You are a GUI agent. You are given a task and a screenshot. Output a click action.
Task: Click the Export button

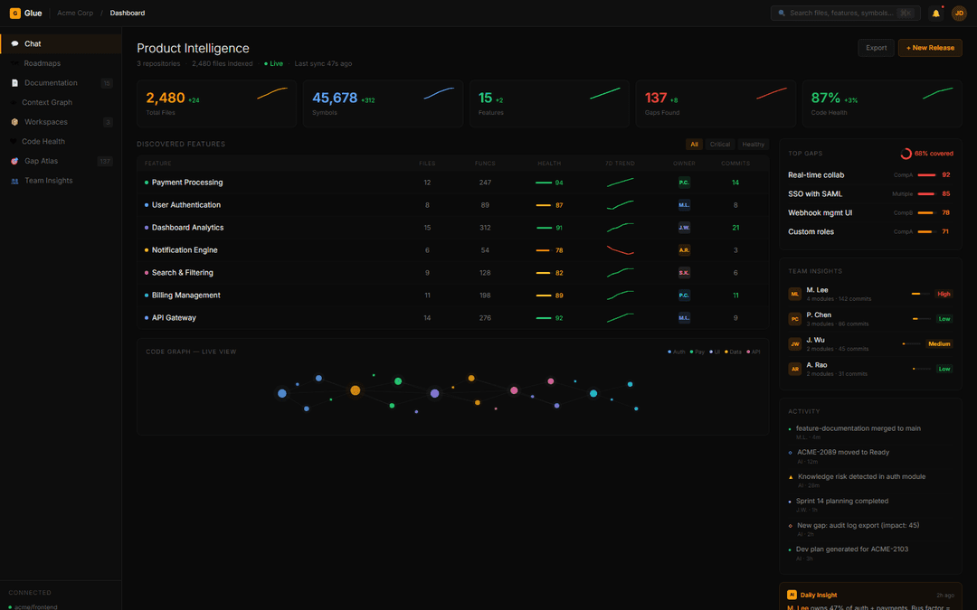point(876,47)
